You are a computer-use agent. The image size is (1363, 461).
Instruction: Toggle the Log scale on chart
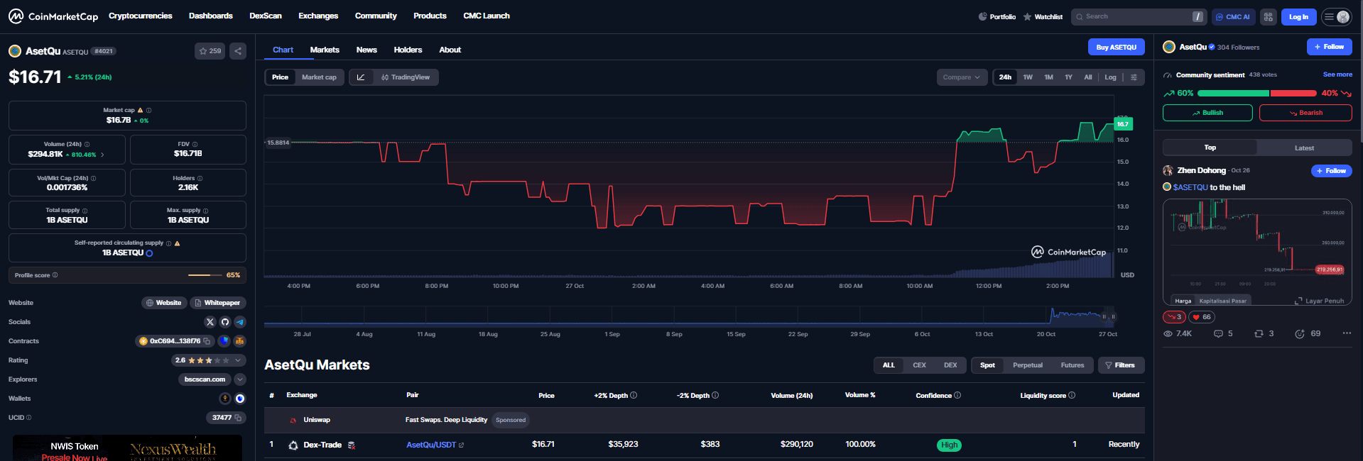1110,77
